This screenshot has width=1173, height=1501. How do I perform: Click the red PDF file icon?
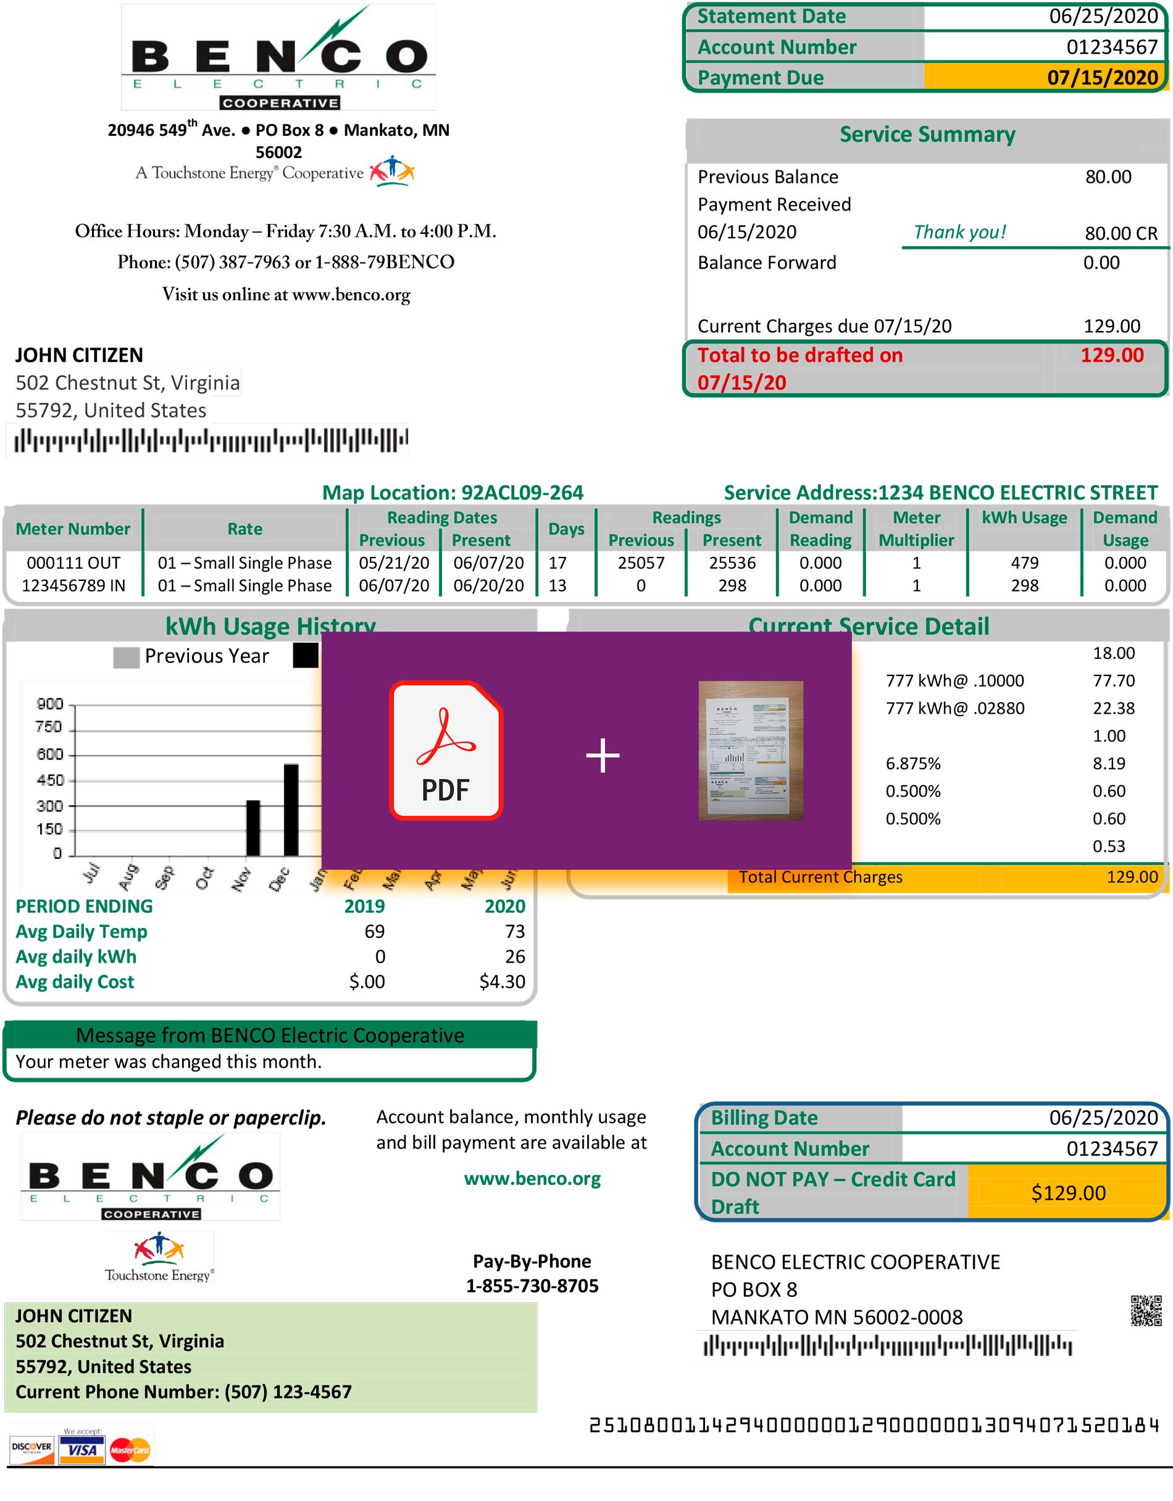coord(446,750)
